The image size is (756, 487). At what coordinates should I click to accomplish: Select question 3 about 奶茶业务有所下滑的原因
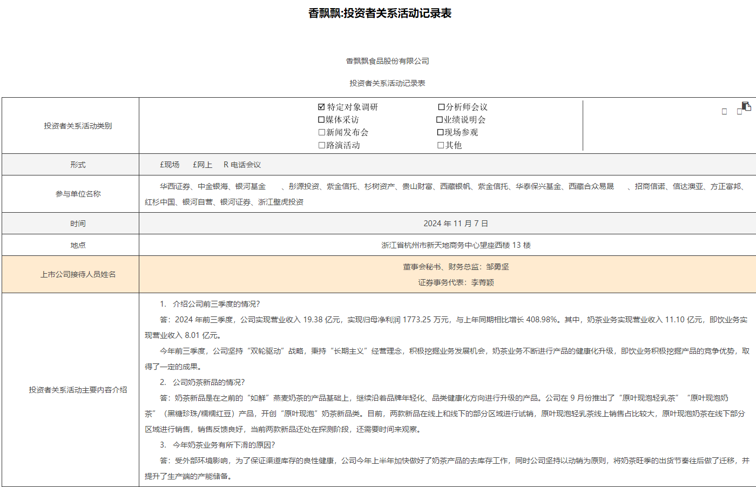tap(218, 445)
